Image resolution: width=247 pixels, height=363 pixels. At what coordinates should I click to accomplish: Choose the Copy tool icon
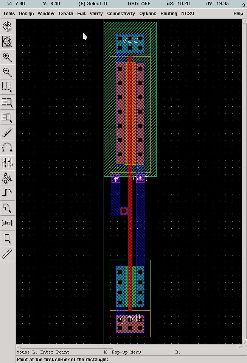click(x=8, y=102)
